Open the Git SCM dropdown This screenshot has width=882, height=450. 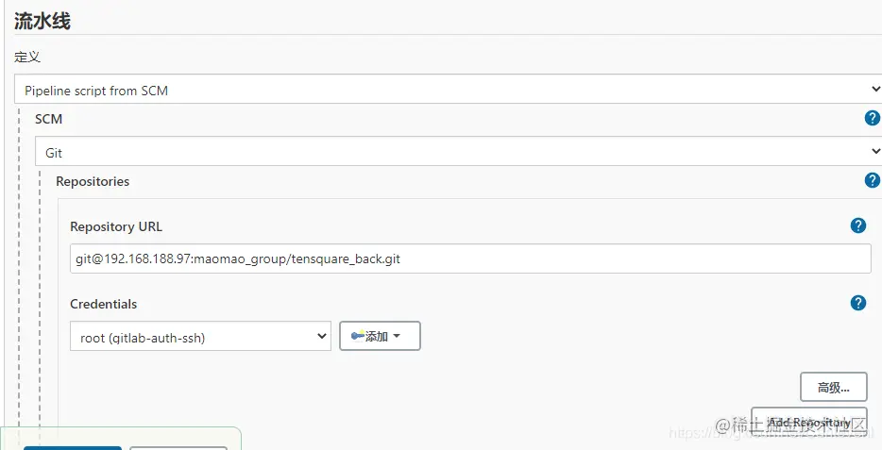coord(458,152)
